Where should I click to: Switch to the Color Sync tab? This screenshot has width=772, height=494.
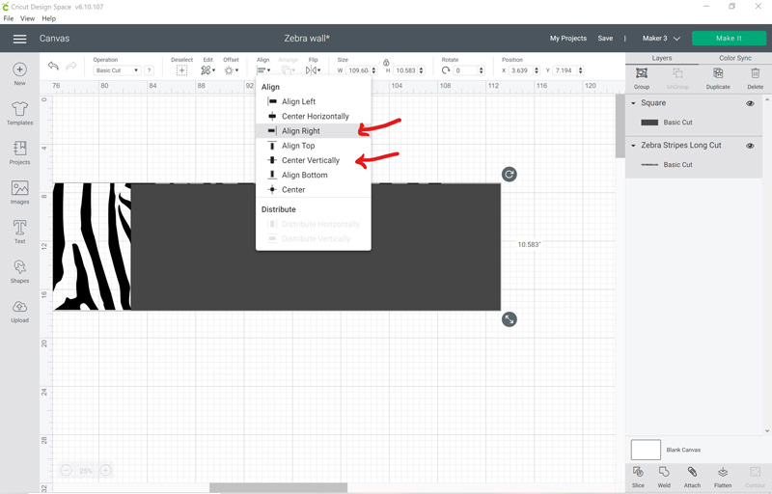pyautogui.click(x=735, y=58)
